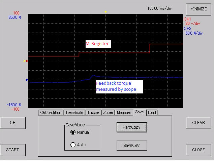214x161 pixels.
Task: Click the 20 -/div CH1 scale text
Action: tap(192, 24)
